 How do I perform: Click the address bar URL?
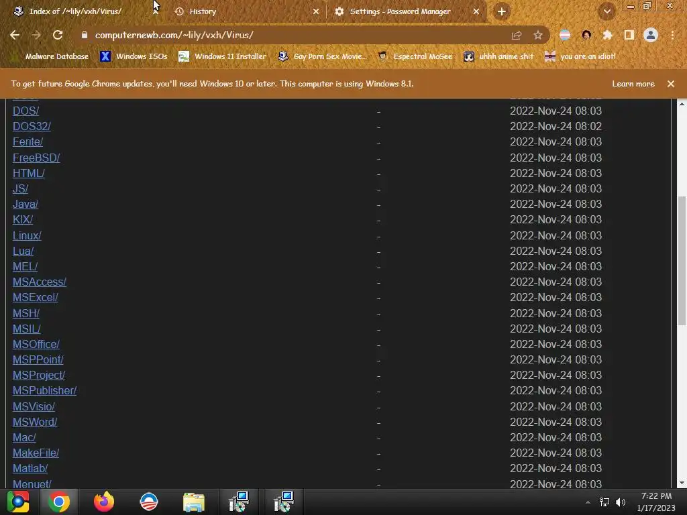[x=174, y=35]
